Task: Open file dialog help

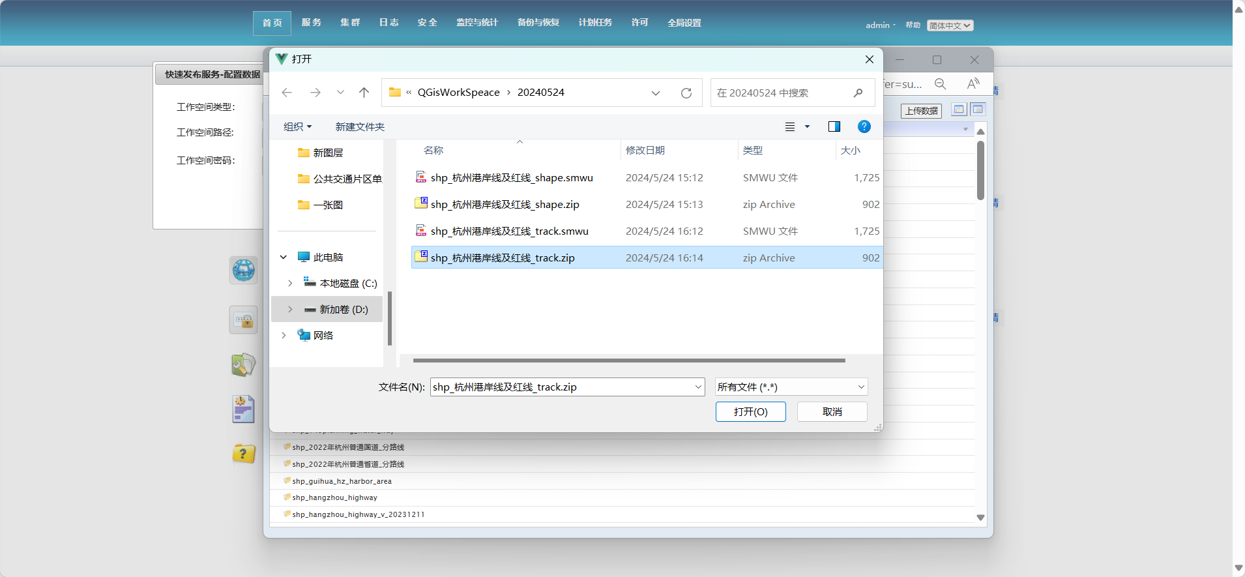Action: (x=864, y=126)
